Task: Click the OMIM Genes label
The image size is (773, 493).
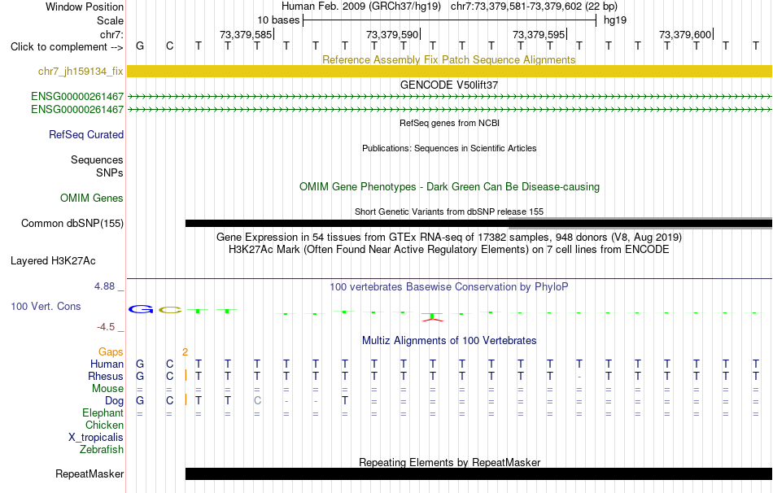Action: (x=91, y=199)
